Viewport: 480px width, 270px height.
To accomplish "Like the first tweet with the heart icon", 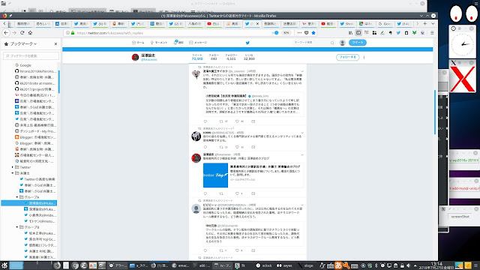I will [237, 121].
